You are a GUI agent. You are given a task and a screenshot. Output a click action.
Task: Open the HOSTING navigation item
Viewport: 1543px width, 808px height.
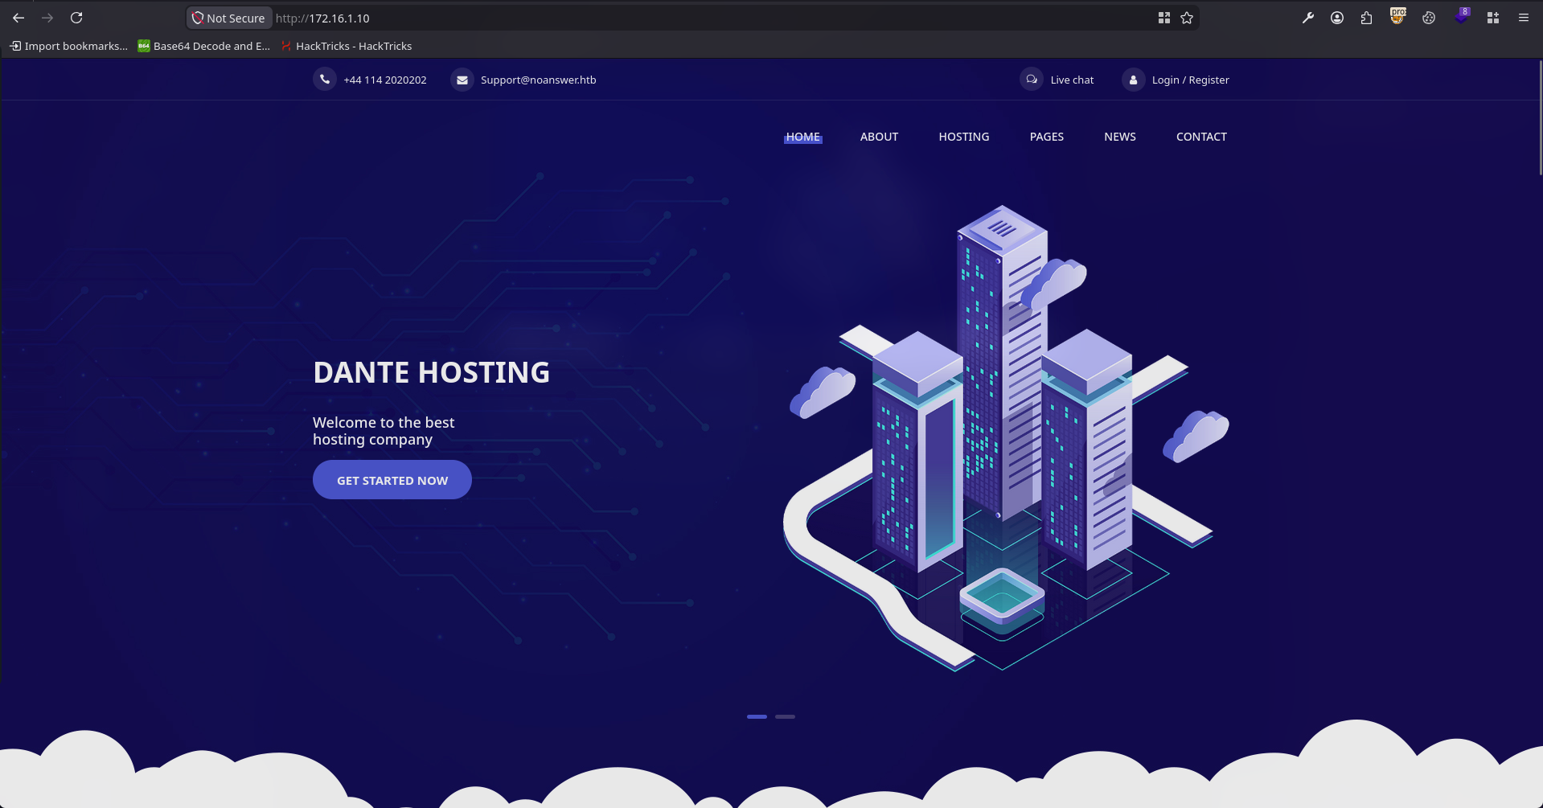click(x=964, y=137)
